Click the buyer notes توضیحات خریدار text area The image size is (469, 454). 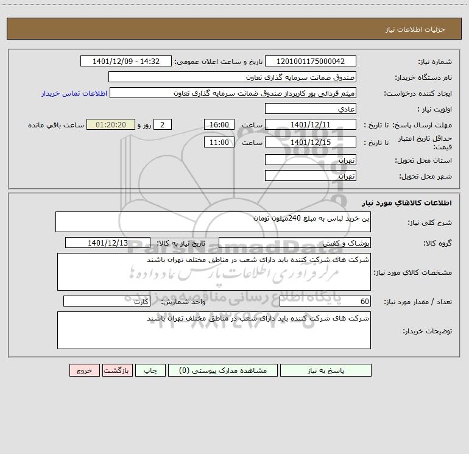(214, 330)
